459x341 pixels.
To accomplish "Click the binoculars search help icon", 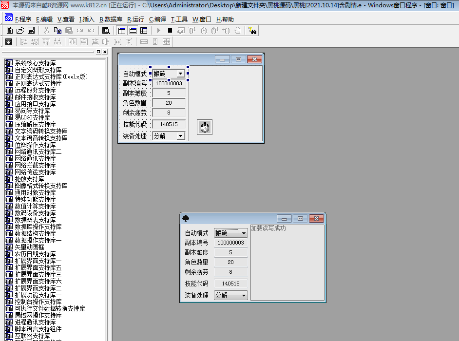I will pos(253,31).
